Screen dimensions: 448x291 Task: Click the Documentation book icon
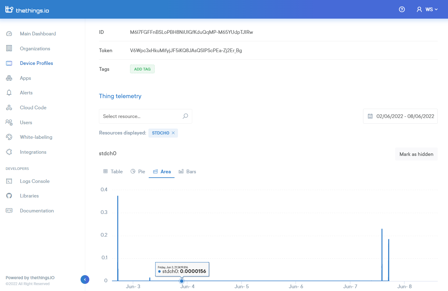tap(9, 211)
